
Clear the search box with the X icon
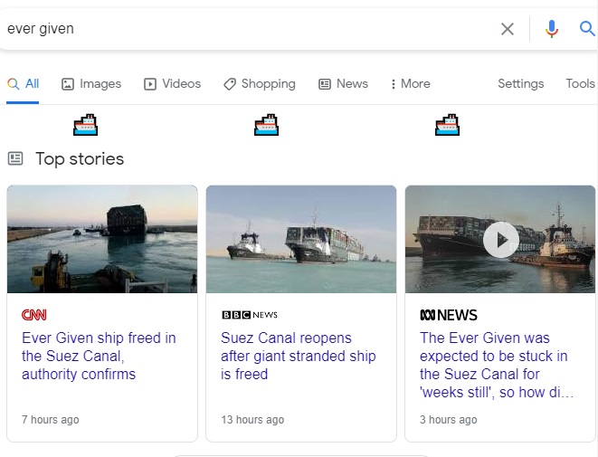click(508, 29)
